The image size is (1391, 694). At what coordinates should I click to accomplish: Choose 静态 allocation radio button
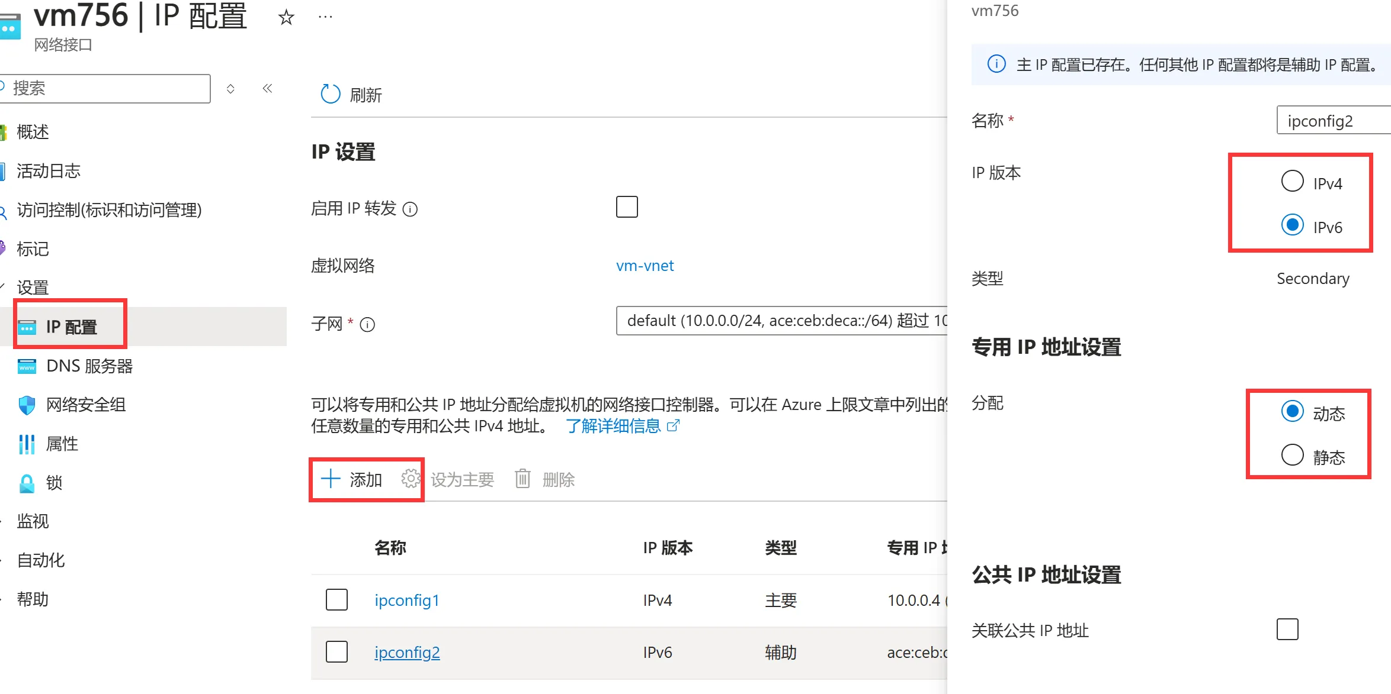click(1292, 455)
